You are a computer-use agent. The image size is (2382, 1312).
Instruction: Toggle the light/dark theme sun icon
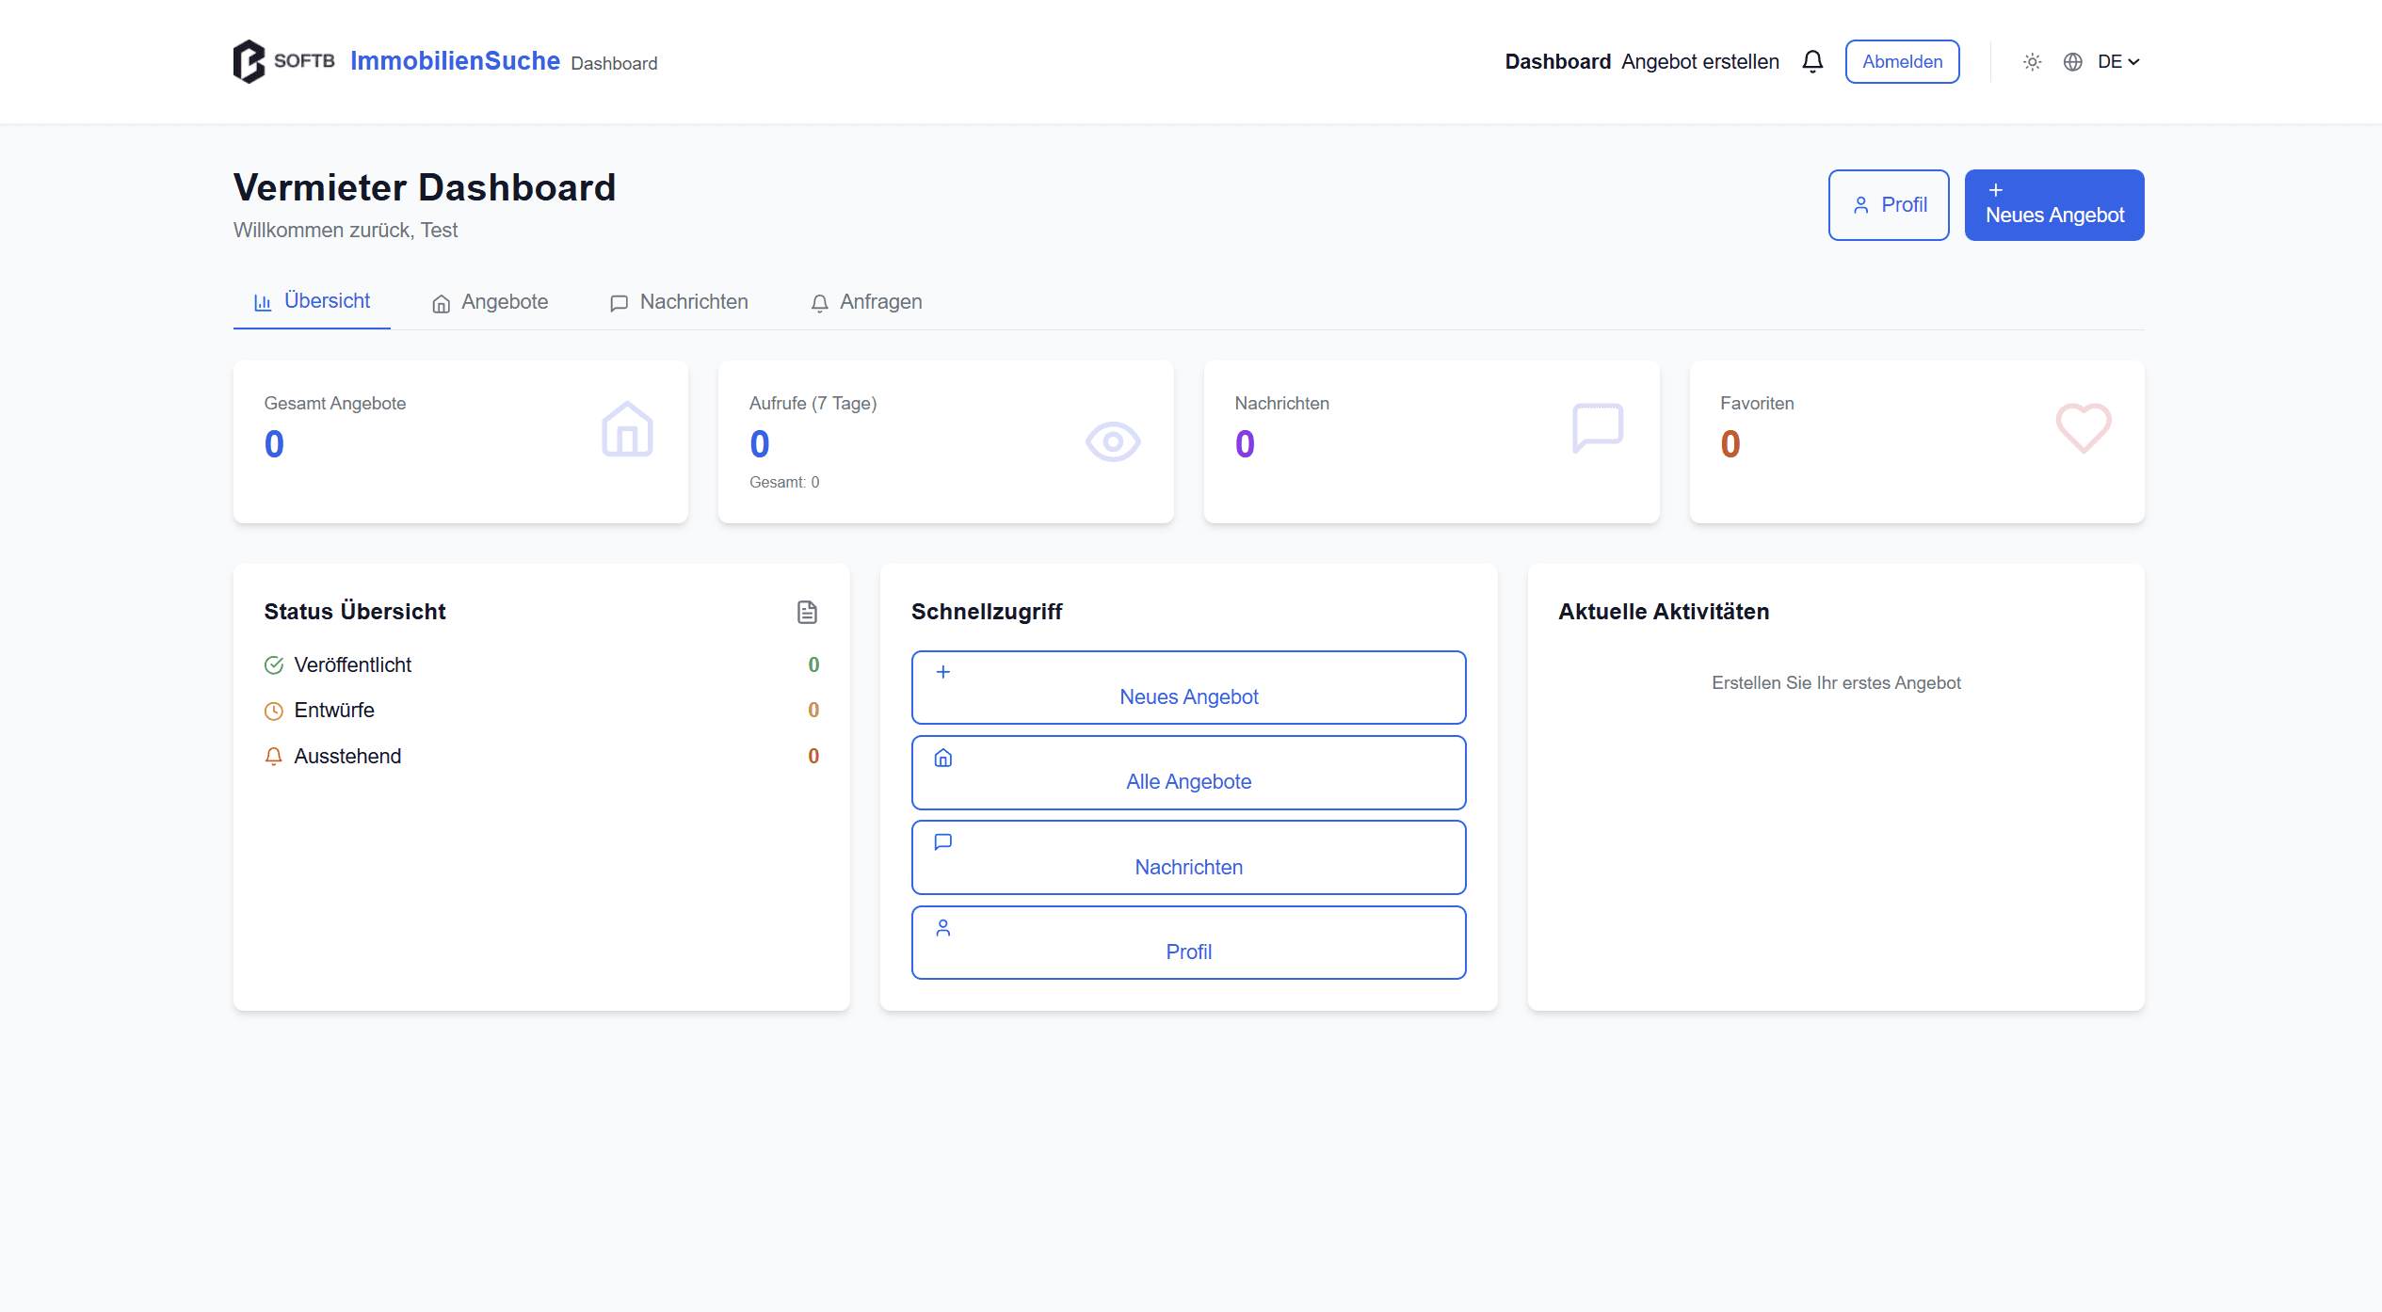click(2032, 62)
